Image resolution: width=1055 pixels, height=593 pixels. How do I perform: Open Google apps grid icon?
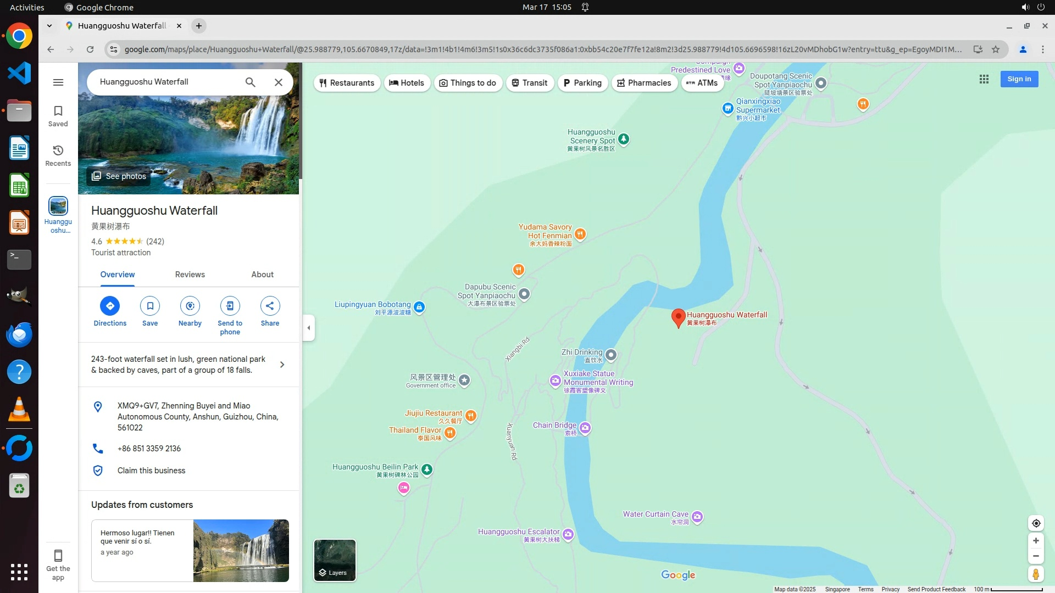click(x=984, y=79)
